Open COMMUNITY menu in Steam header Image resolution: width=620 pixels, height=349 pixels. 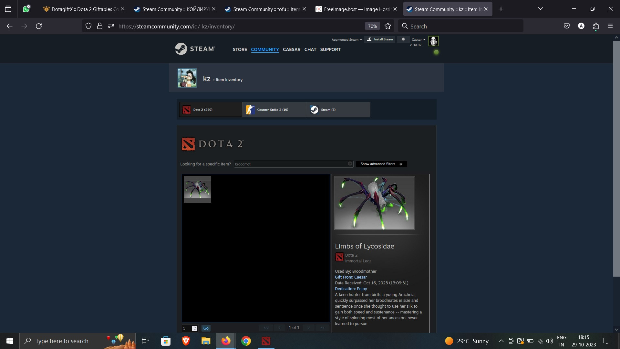265,49
